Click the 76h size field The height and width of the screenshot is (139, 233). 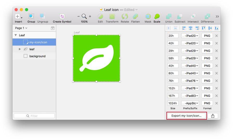pos(173,81)
